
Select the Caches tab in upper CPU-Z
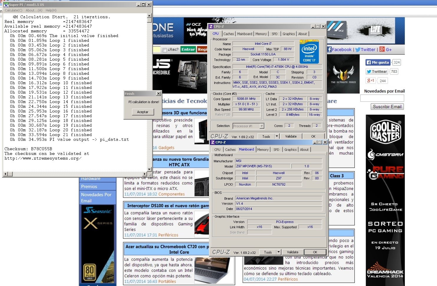[x=228, y=34]
